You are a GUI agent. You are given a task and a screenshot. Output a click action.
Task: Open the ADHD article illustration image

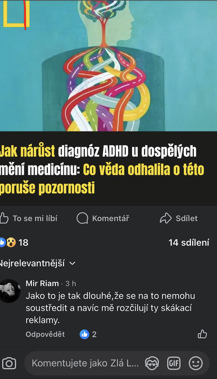108,65
